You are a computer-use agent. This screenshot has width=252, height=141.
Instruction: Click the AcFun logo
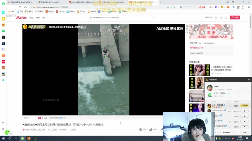(x=22, y=17)
